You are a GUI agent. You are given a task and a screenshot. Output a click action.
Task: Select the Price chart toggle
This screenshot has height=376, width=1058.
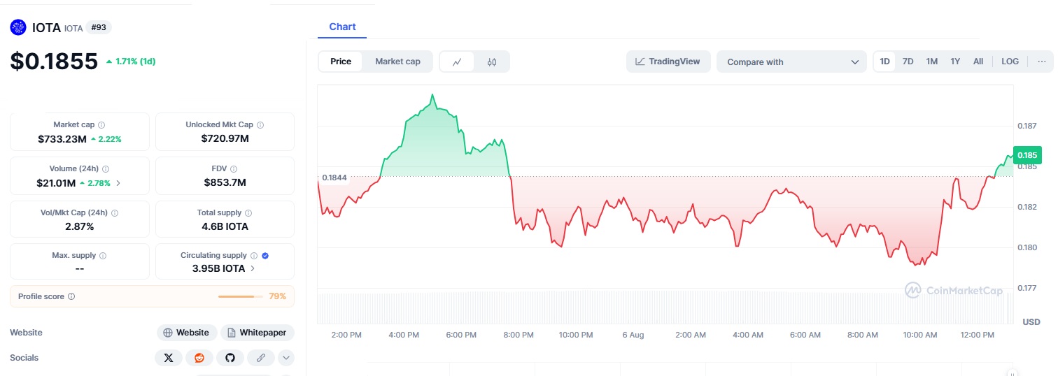point(341,62)
